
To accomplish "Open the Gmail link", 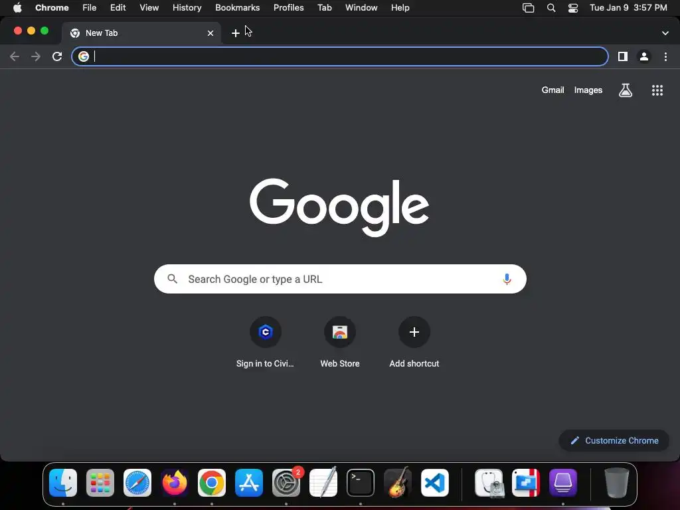I will click(552, 90).
